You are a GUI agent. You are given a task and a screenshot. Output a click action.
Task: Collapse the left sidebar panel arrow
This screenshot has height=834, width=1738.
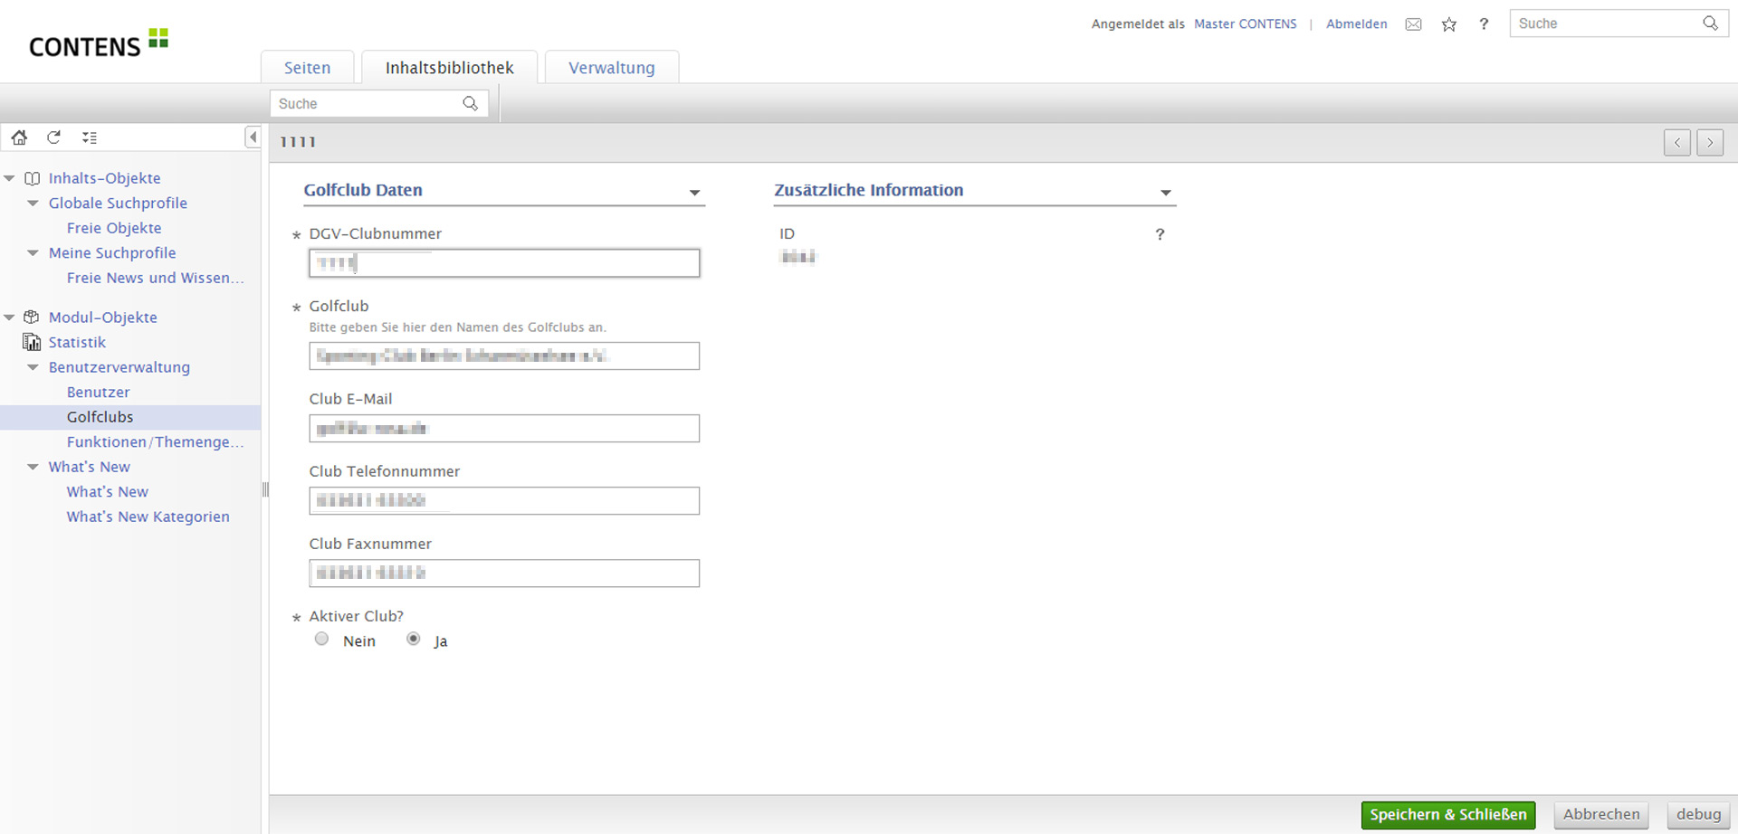pos(253,137)
